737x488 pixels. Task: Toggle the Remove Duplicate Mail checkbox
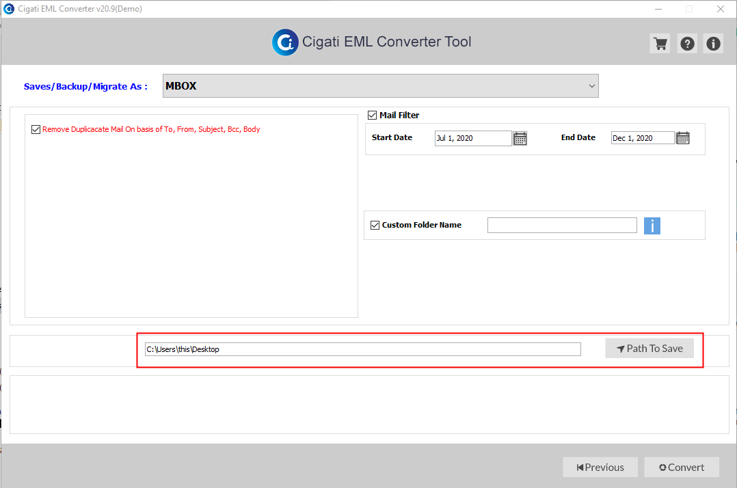tap(36, 129)
